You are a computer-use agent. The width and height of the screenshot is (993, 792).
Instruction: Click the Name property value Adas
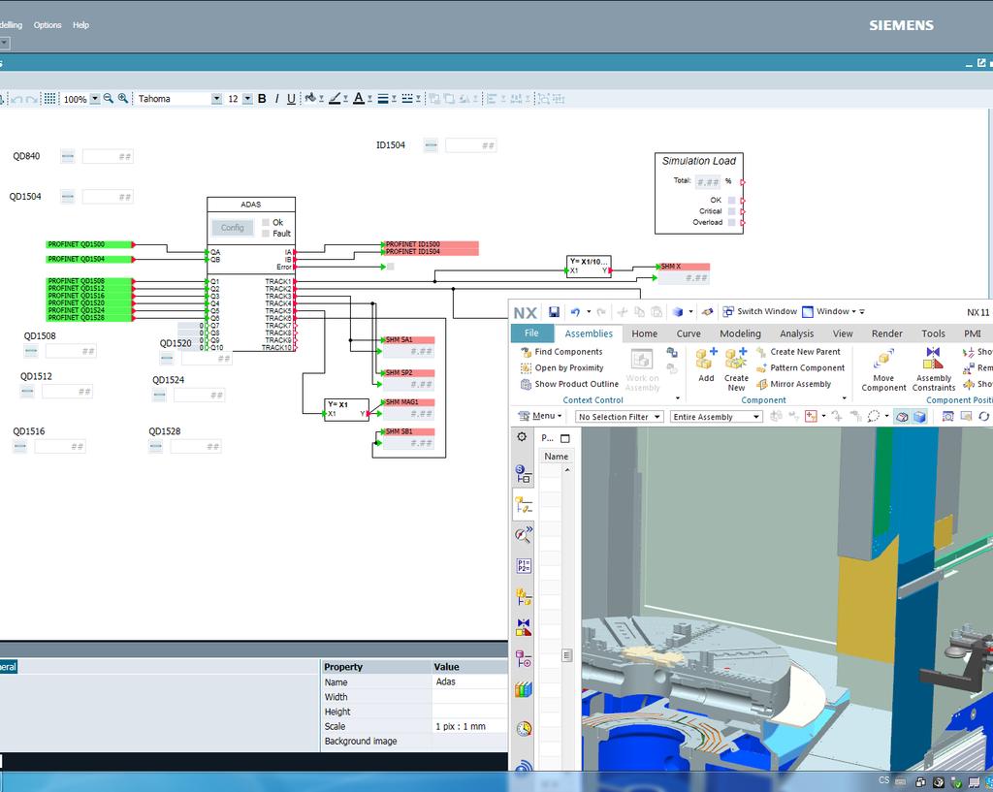(x=470, y=681)
